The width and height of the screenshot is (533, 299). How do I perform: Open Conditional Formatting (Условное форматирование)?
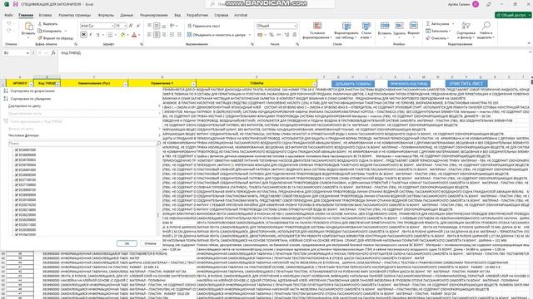[317, 31]
